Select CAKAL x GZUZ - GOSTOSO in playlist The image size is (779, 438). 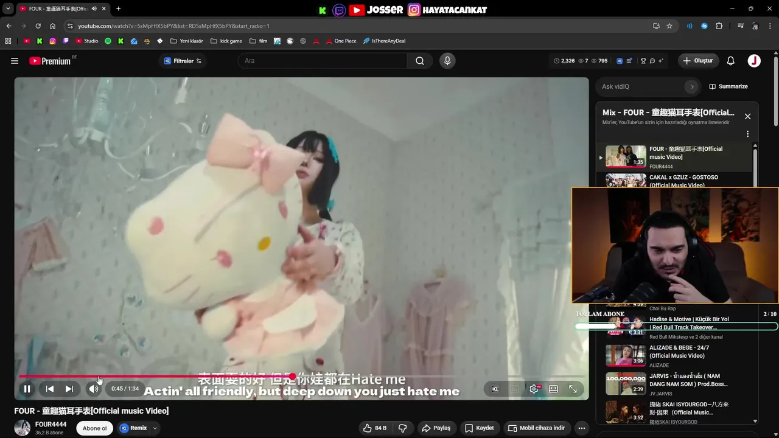[x=676, y=181]
